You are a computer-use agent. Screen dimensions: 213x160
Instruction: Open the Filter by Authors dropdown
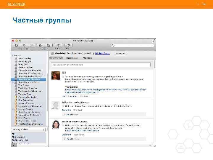pos(28,129)
